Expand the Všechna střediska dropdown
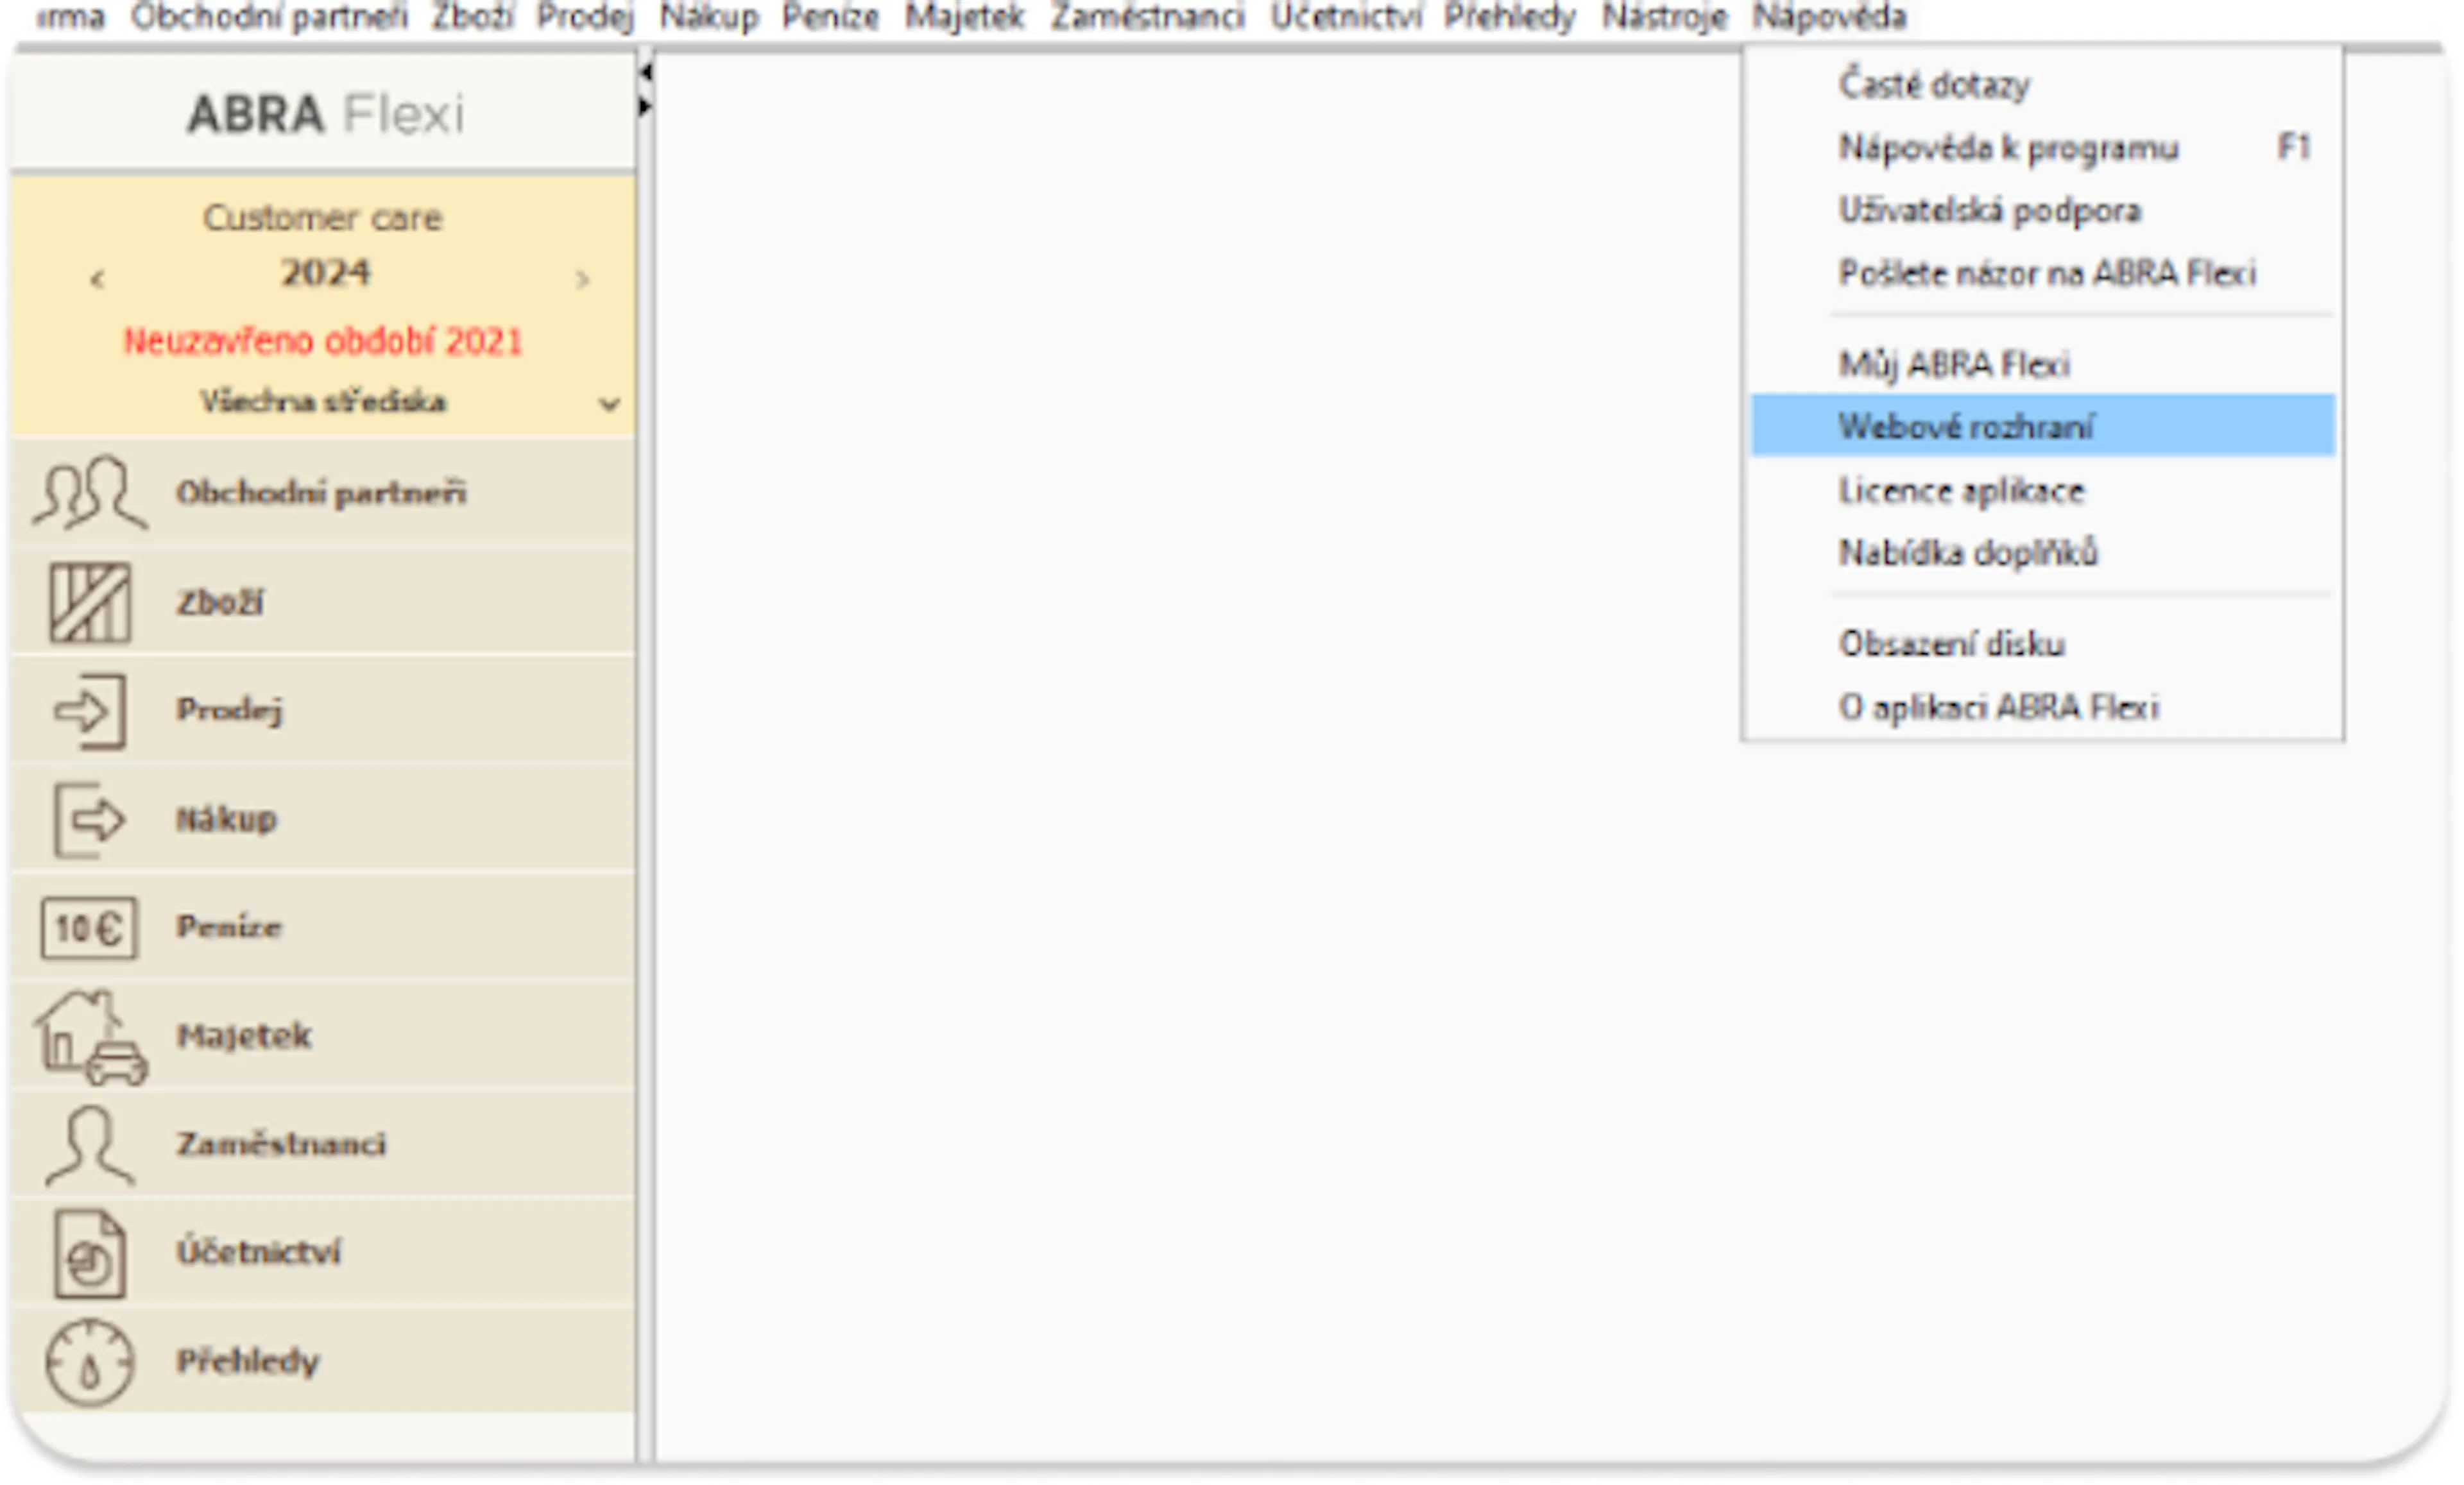Screen dimensions: 2464x1485 point(609,404)
